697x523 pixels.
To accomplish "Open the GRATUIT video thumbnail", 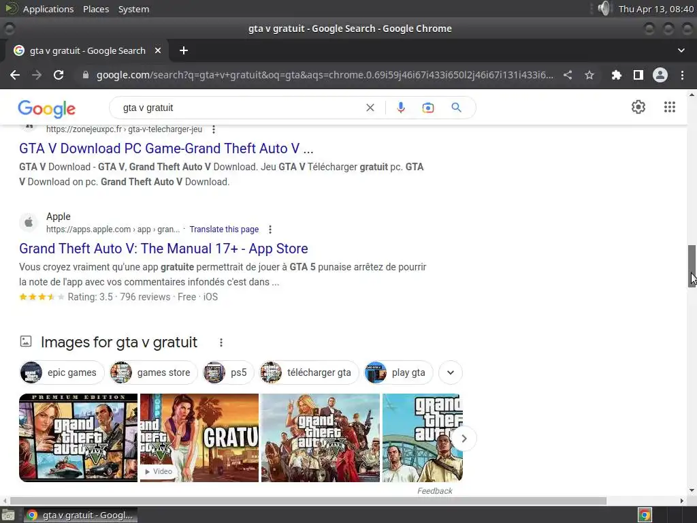I will 199,438.
